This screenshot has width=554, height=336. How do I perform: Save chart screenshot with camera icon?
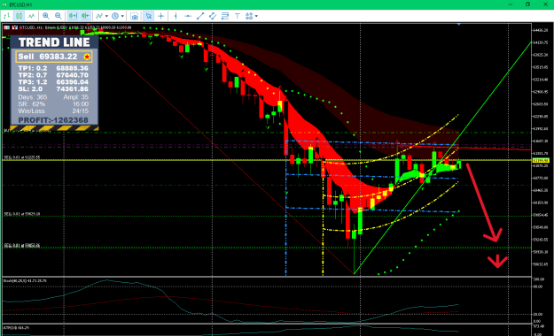point(134,16)
